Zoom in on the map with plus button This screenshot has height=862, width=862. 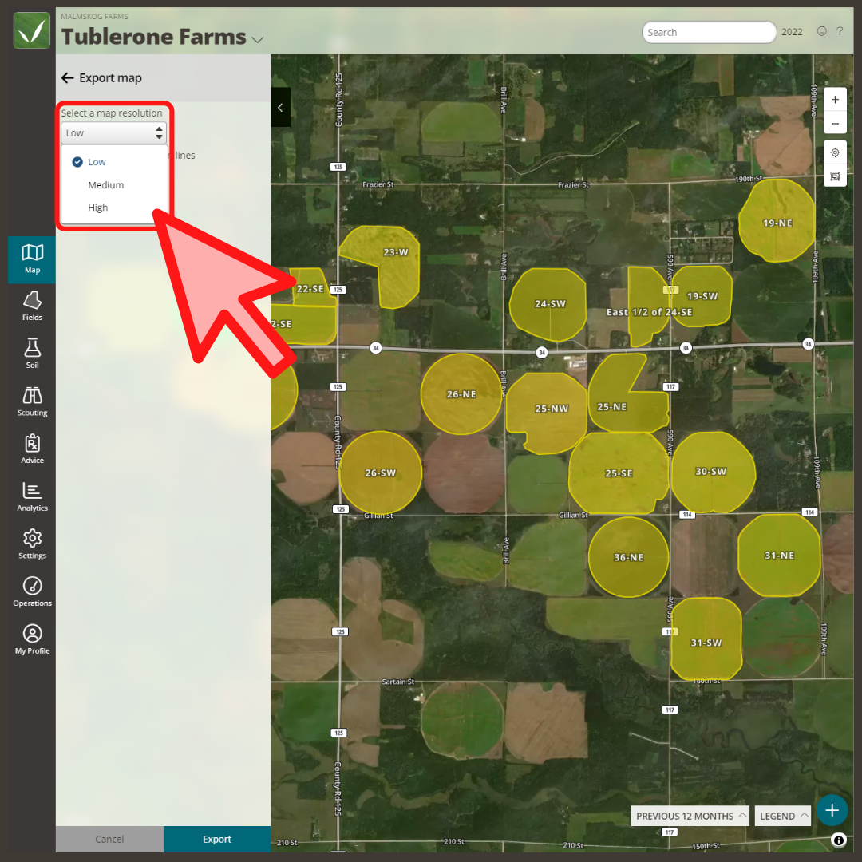835,100
